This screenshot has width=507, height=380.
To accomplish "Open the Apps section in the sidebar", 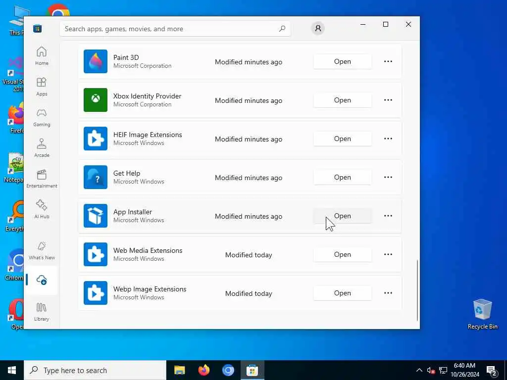I will coord(42,87).
